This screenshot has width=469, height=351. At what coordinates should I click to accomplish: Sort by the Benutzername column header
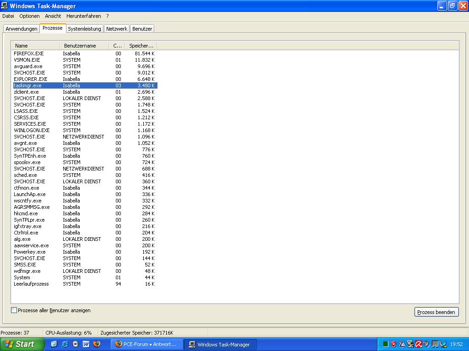pos(84,46)
